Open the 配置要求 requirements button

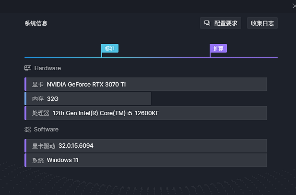221,23
